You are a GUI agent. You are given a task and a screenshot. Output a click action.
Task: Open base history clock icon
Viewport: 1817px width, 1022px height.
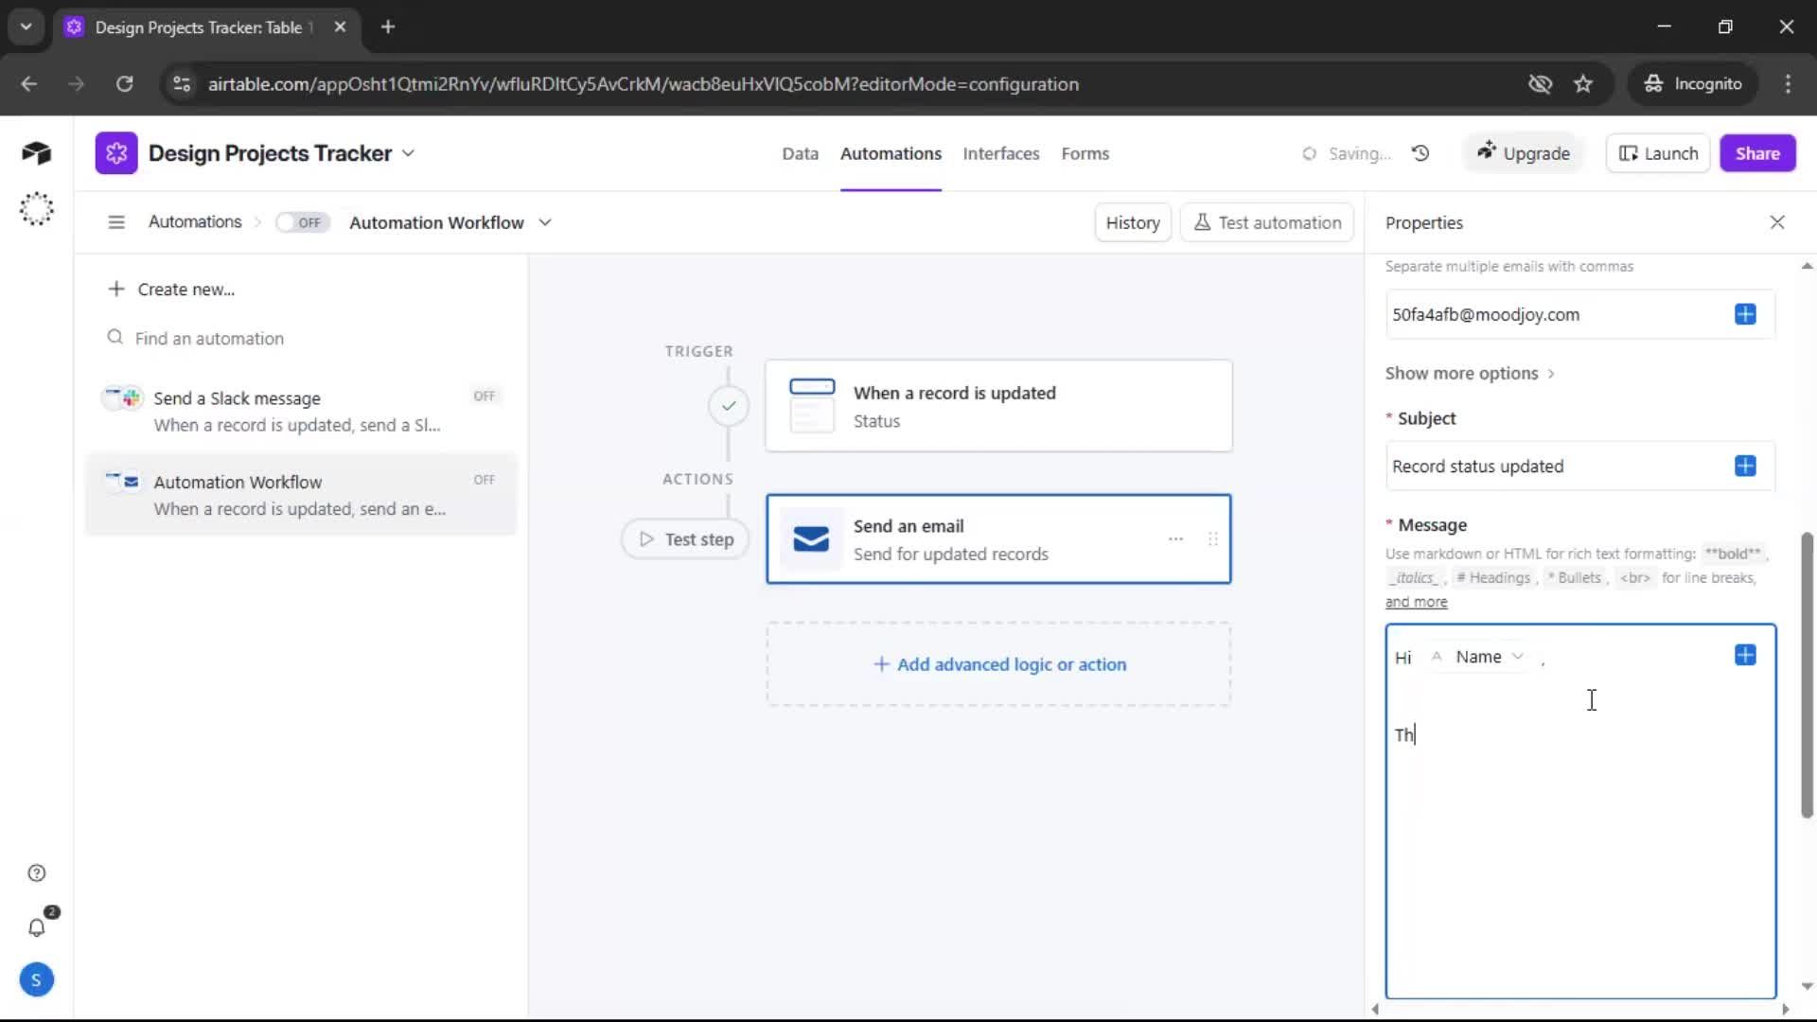(x=1420, y=153)
